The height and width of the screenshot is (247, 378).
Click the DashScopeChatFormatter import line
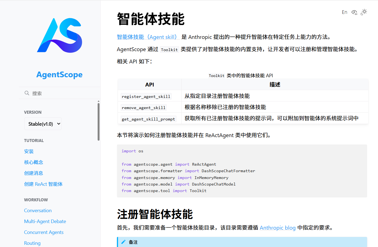click(x=188, y=171)
